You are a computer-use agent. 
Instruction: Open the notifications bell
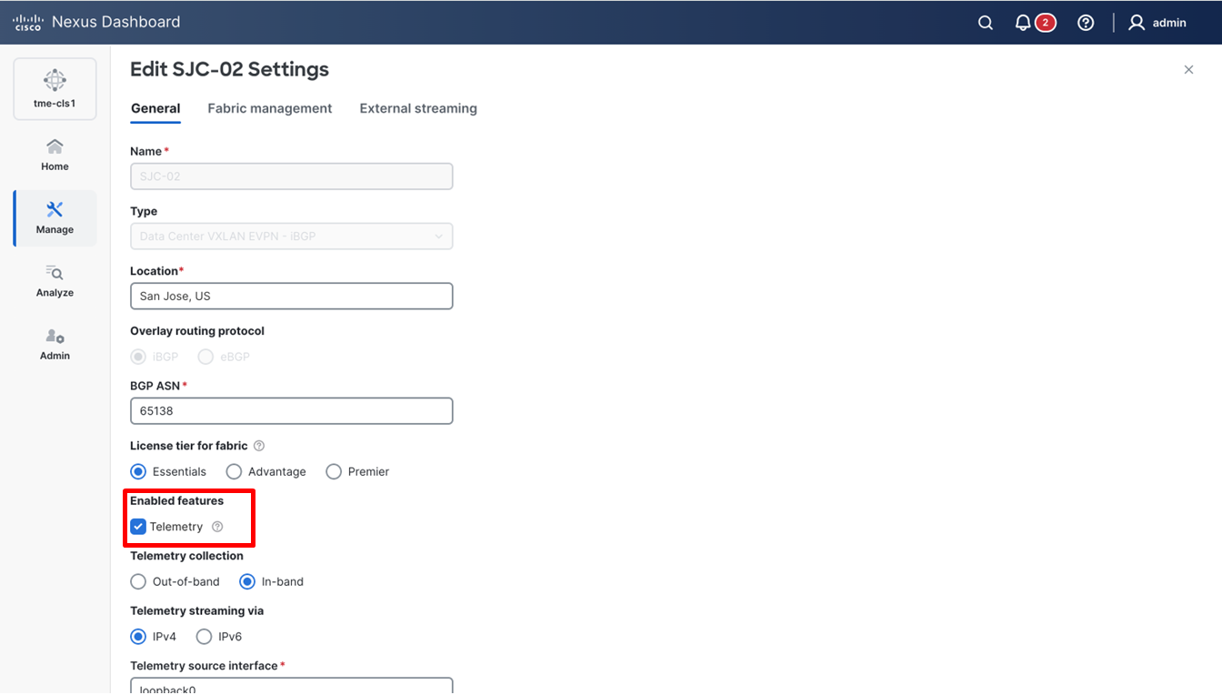click(x=1024, y=23)
